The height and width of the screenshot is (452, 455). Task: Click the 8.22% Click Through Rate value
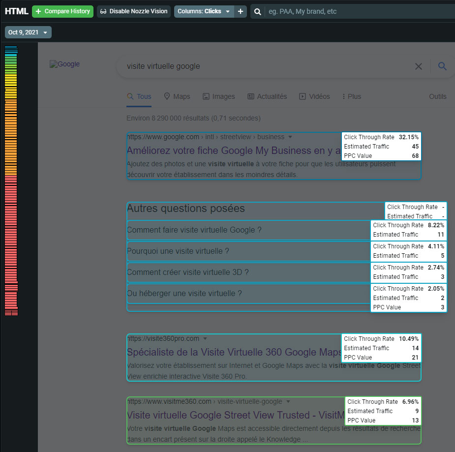pyautogui.click(x=436, y=225)
